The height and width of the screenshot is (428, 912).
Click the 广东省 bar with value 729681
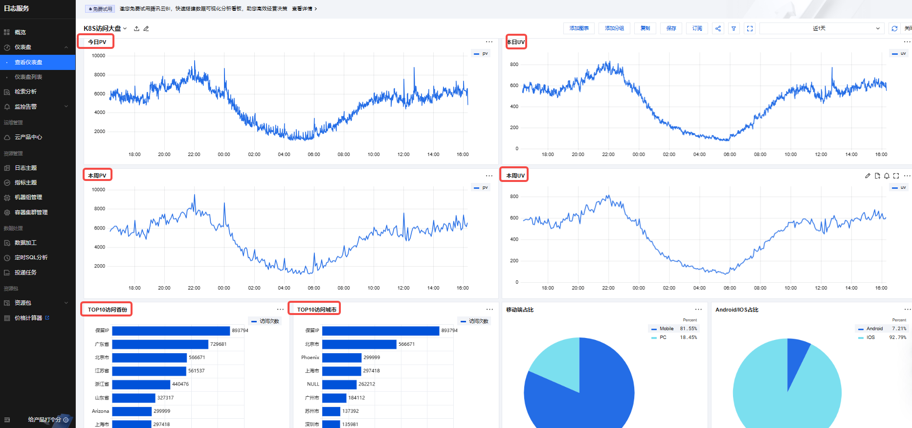160,344
